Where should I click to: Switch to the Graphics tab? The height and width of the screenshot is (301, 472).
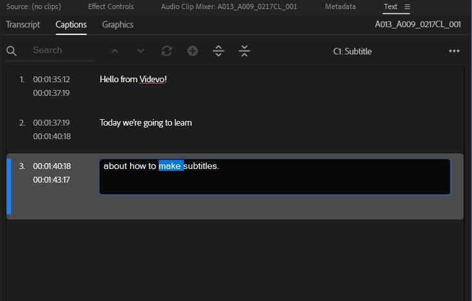118,25
